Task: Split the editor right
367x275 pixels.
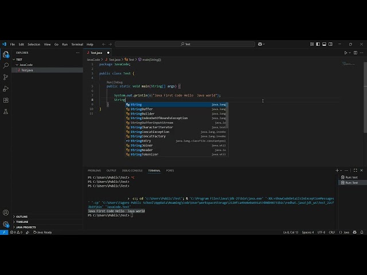Action: pyautogui.click(x=356, y=53)
